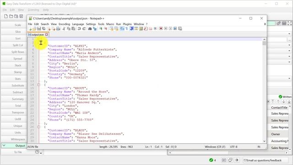Collapse the Output section in Easy Data Transform
The width and height of the screenshot is (293, 165).
(4, 145)
